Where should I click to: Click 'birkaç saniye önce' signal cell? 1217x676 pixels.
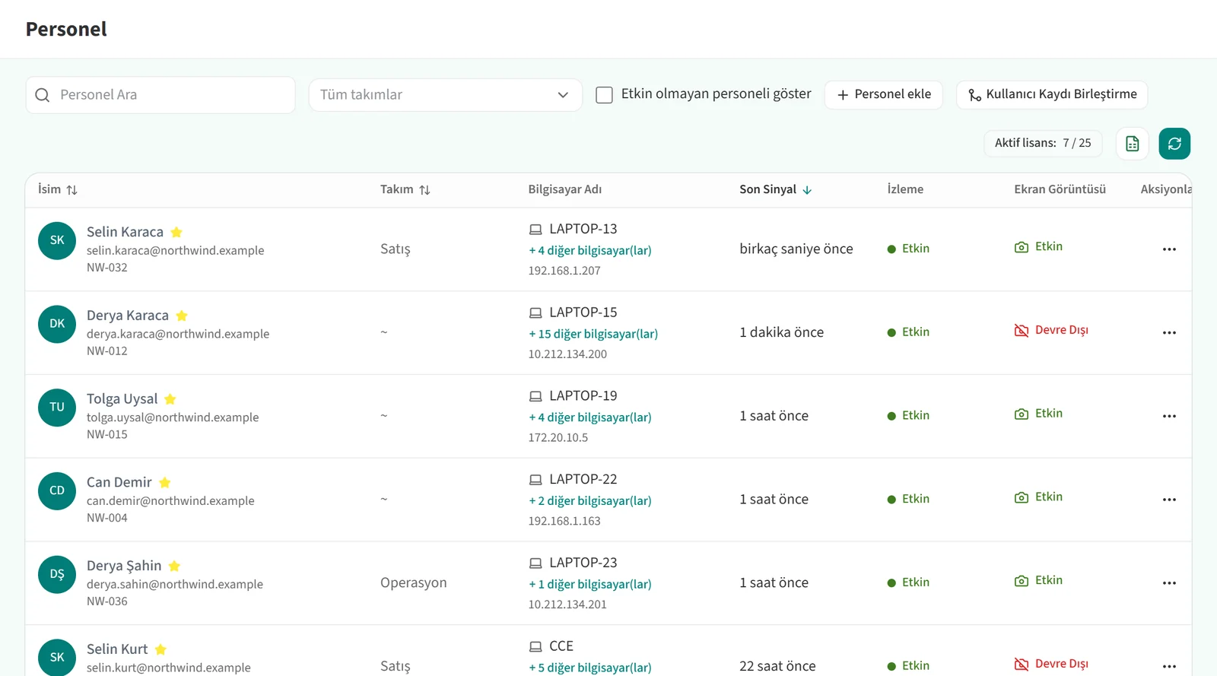click(x=796, y=249)
